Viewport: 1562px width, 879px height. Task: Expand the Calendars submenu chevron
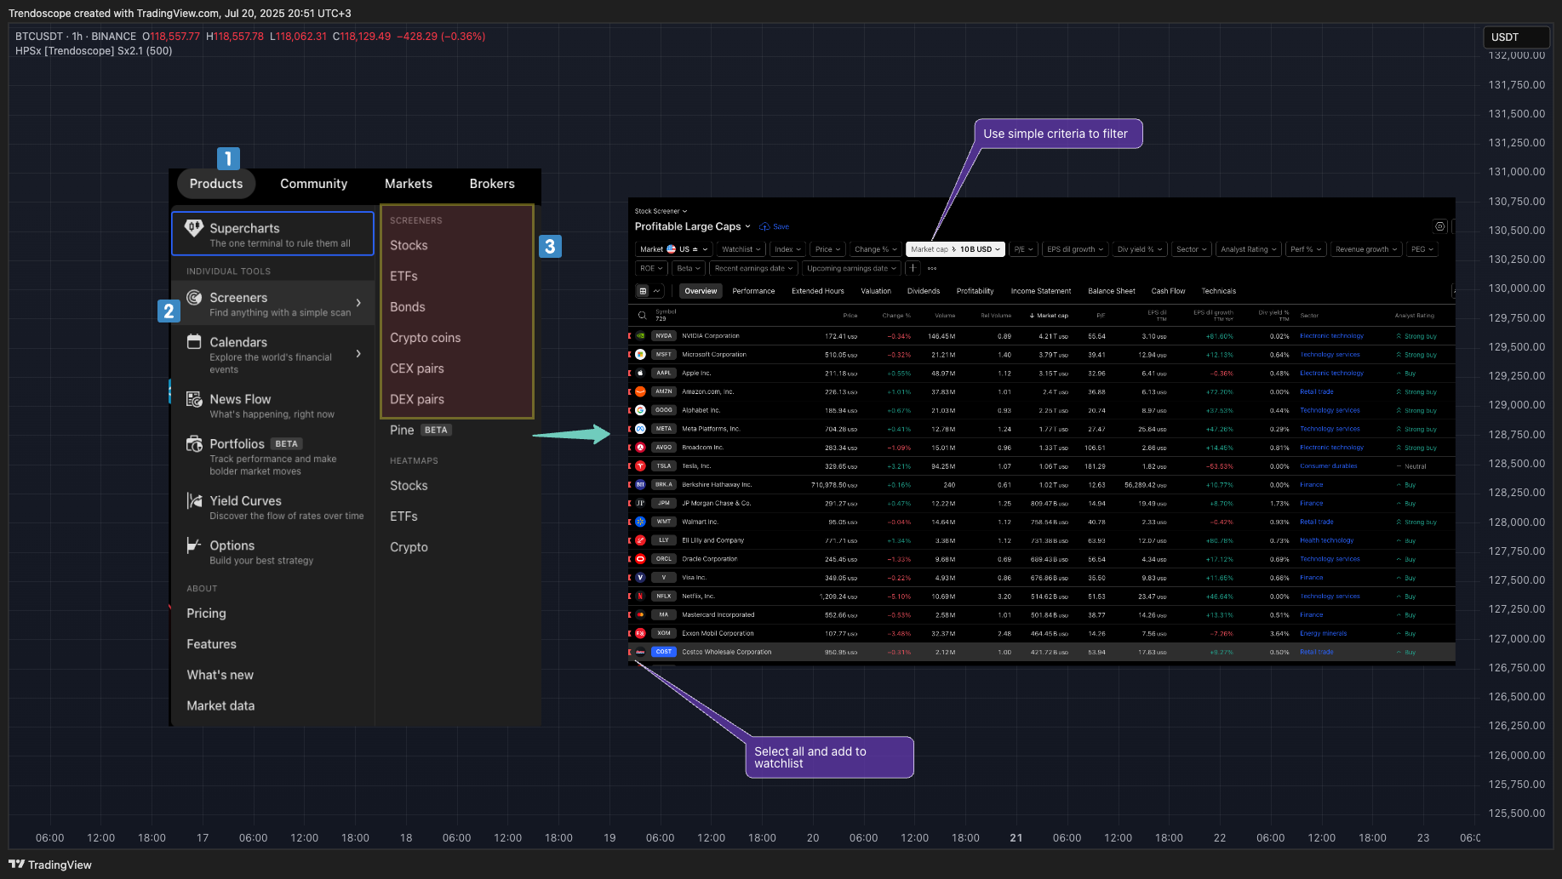[x=358, y=353]
